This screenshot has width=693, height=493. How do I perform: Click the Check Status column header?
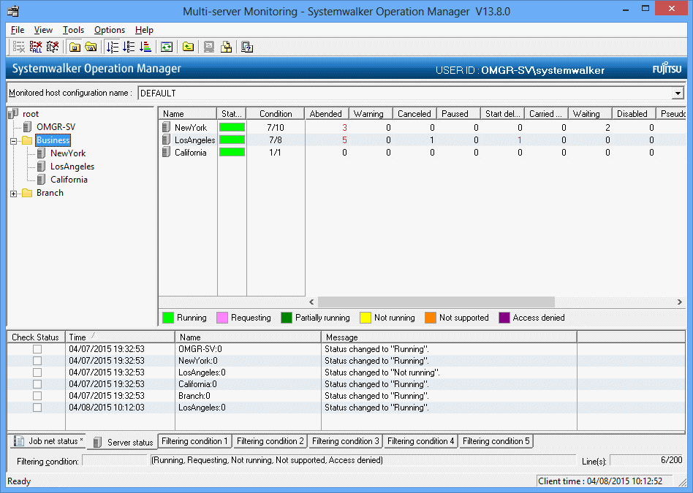(36, 337)
